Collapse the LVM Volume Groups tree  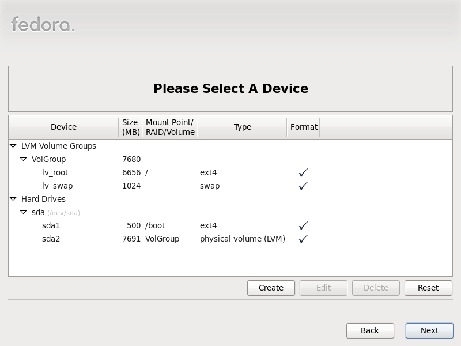tap(13, 146)
